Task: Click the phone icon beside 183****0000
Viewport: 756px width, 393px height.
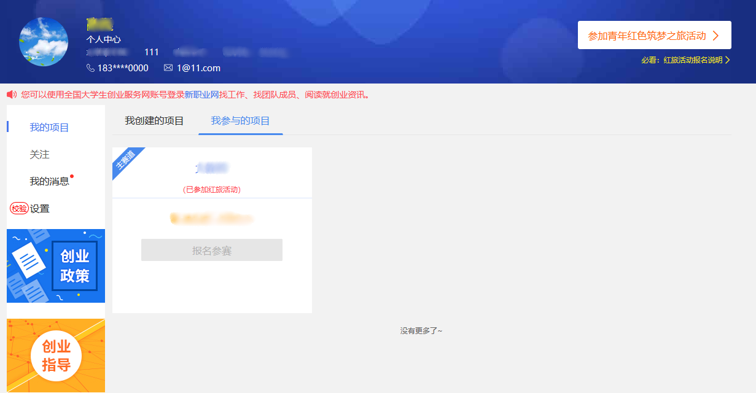Action: (x=91, y=68)
